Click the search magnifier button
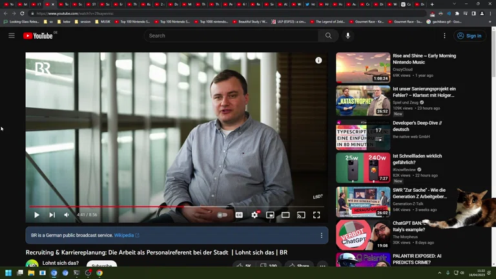This screenshot has height=279, width=496. 328,36
